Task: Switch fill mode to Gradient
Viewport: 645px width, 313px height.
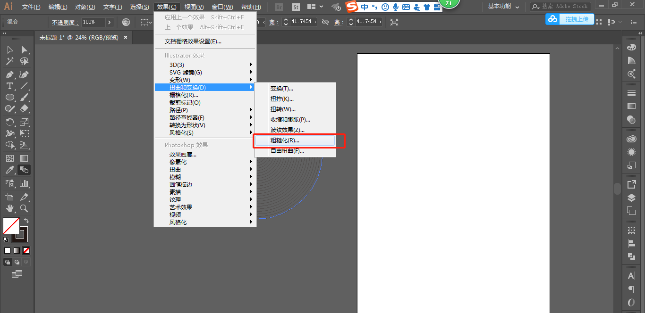Action: coord(17,250)
